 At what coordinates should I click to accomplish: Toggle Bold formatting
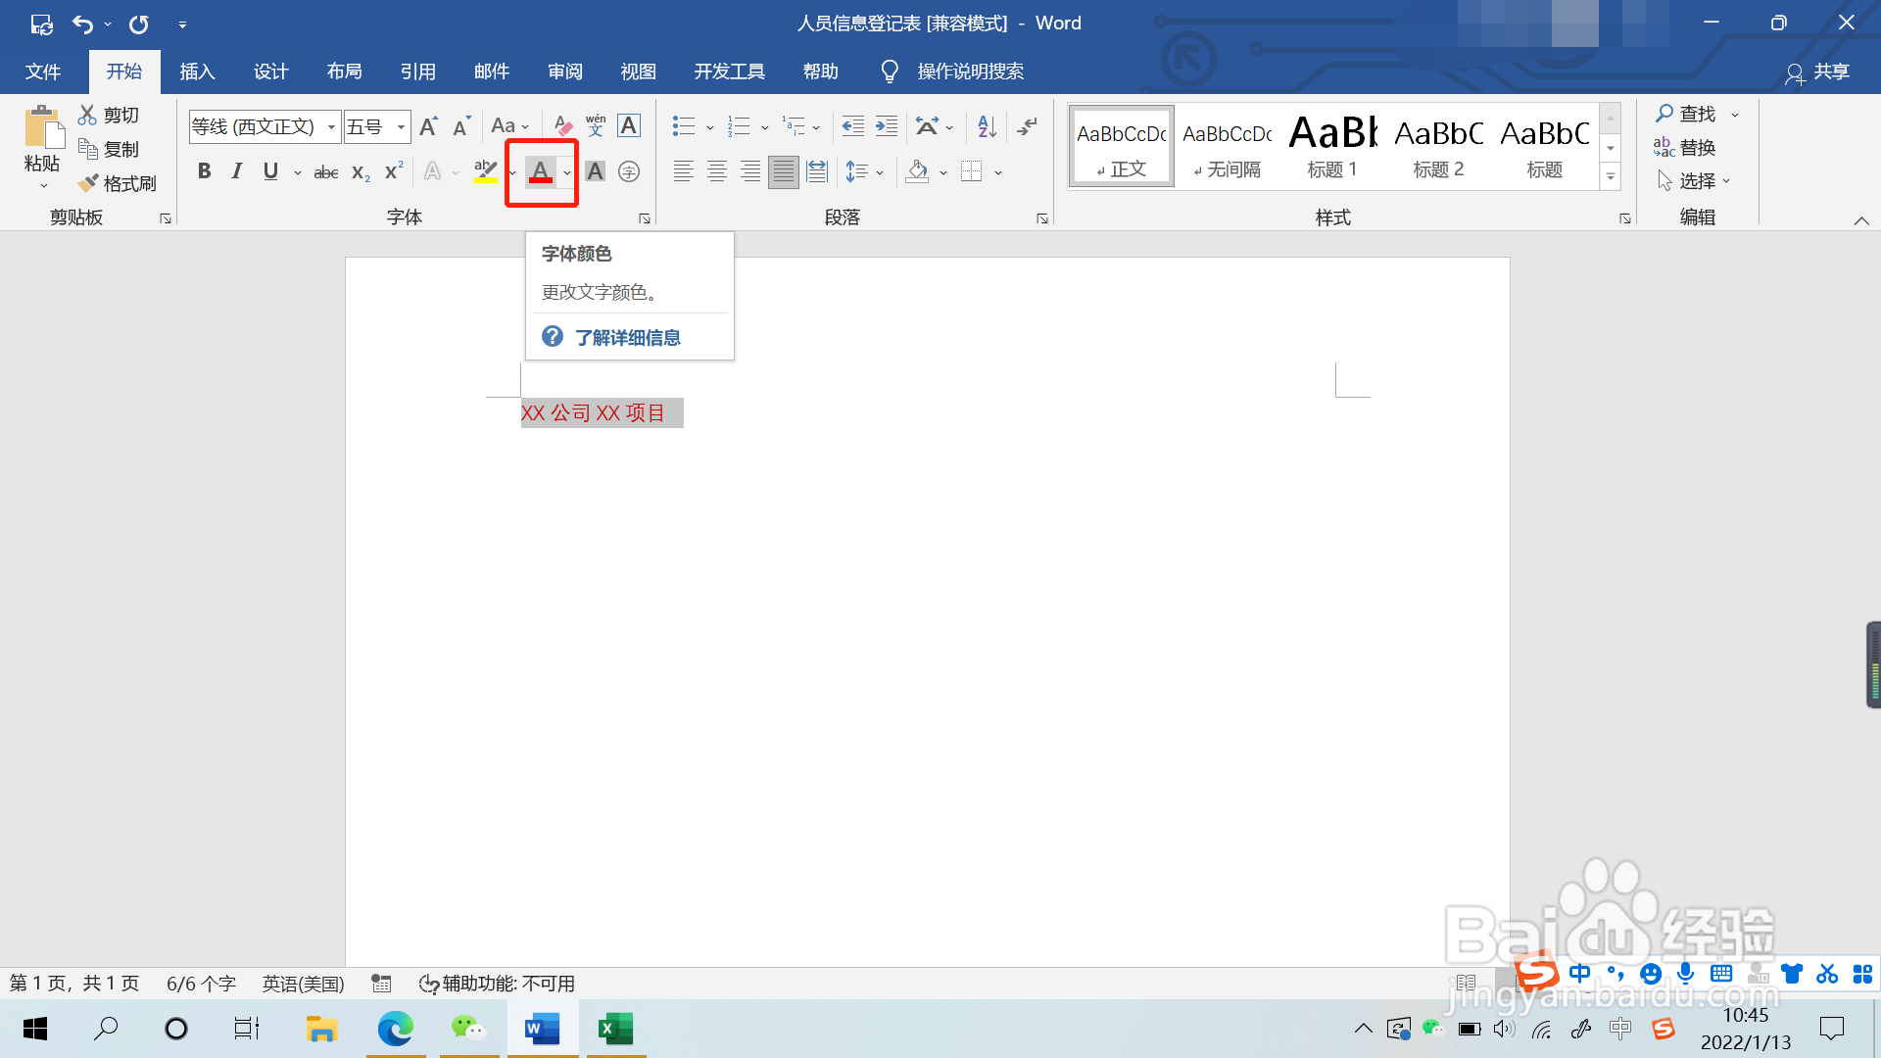tap(204, 171)
